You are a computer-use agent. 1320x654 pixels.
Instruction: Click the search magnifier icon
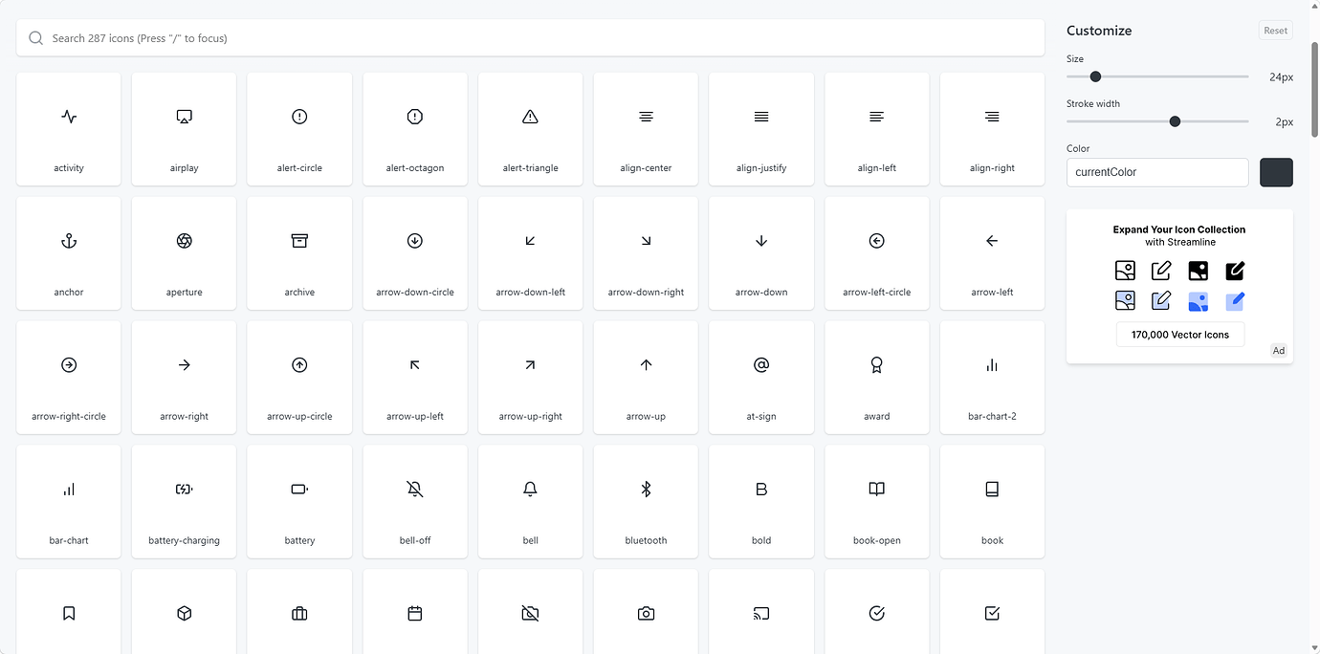(x=36, y=38)
